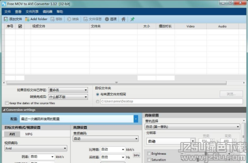Open the 音轨选择 dropdown (自动 第一音轨)
This screenshot has height=163, width=248.
click(192, 127)
